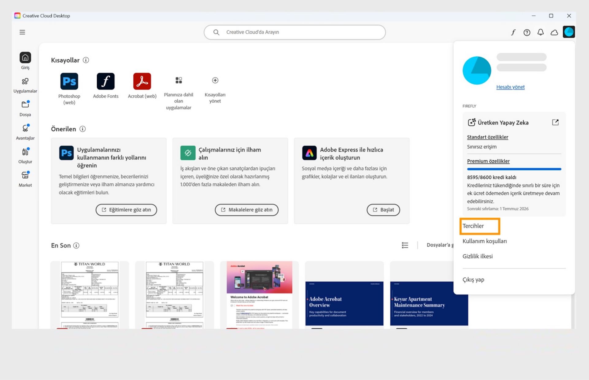Open Avantajlar in the sidebar

tap(25, 132)
